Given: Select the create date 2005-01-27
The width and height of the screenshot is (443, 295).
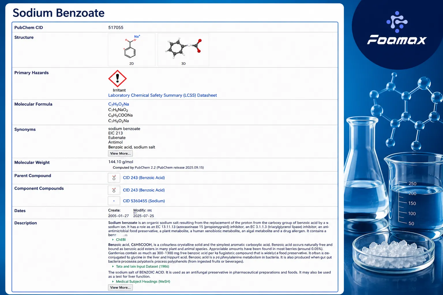Looking at the screenshot, I should tap(118, 216).
